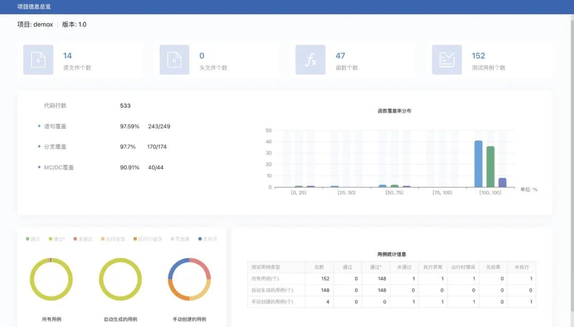Click the 152 test case count number
Image resolution: width=574 pixels, height=327 pixels.
pyautogui.click(x=478, y=56)
